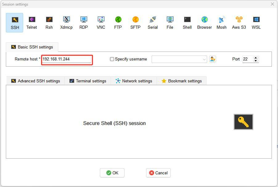Select the Xdmcp session type
This screenshot has height=187, width=278.
66,23
